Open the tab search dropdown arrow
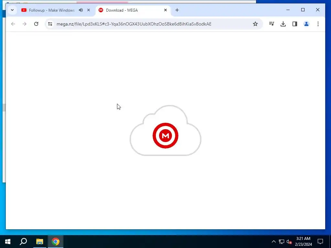331x248 pixels. coord(12,10)
